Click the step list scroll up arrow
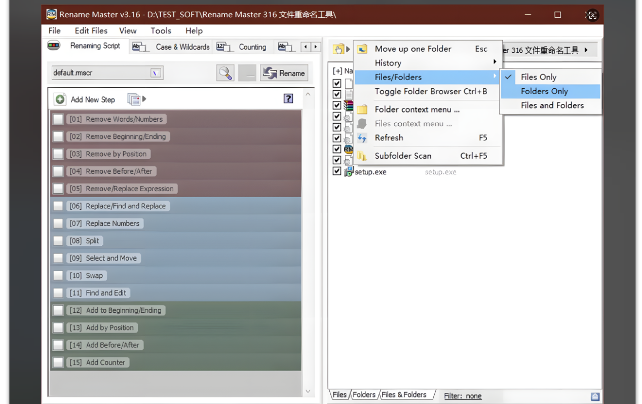642x404 pixels. click(x=308, y=95)
